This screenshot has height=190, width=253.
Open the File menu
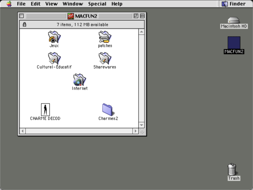21,4
